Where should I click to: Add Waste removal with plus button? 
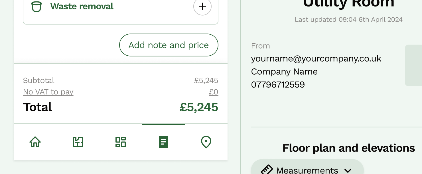point(202,7)
